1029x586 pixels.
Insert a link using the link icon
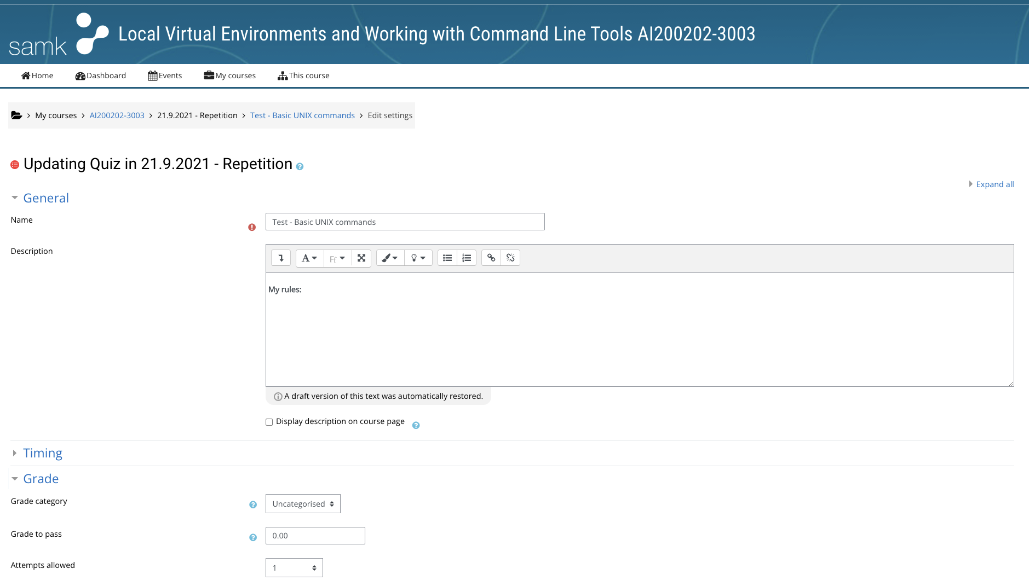tap(491, 258)
